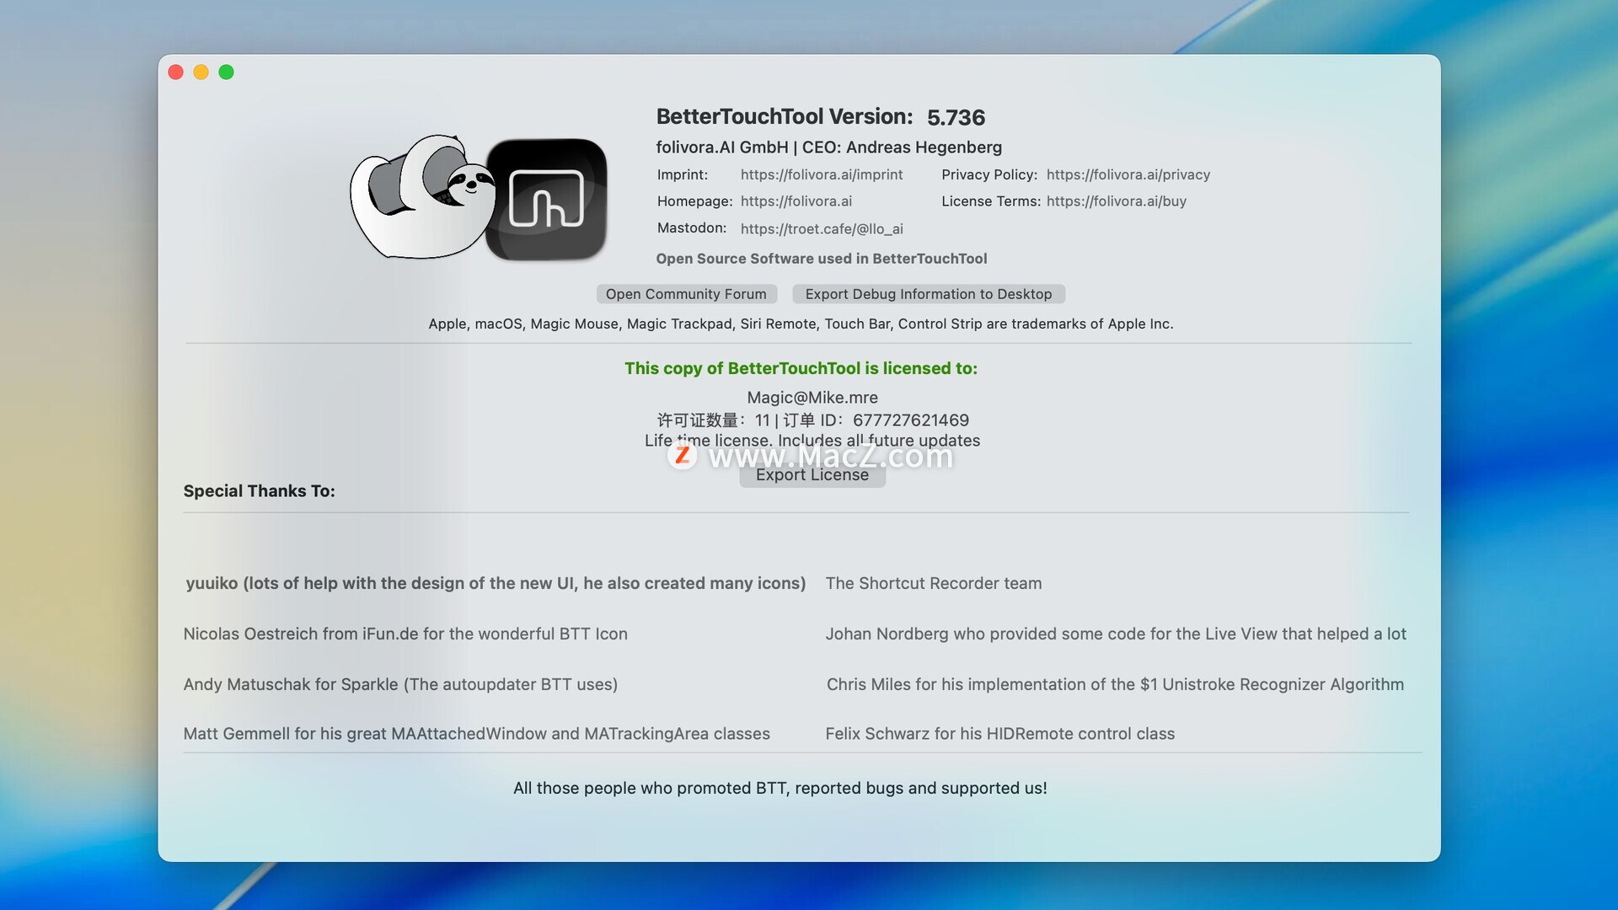The height and width of the screenshot is (910, 1618).
Task: Open Open Source Software used in BetterTouchTool
Action: point(821,259)
